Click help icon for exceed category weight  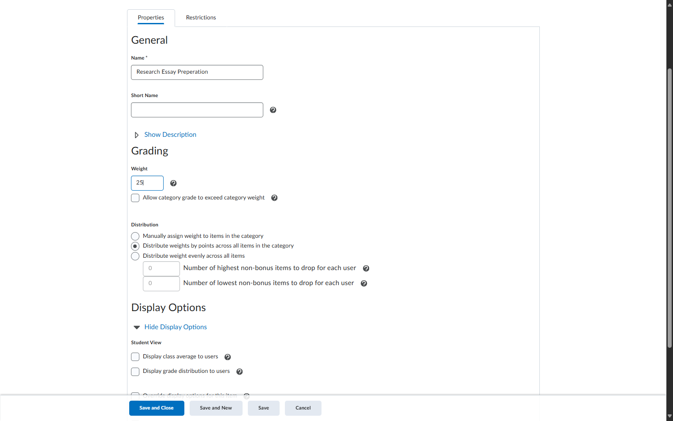pos(274,198)
